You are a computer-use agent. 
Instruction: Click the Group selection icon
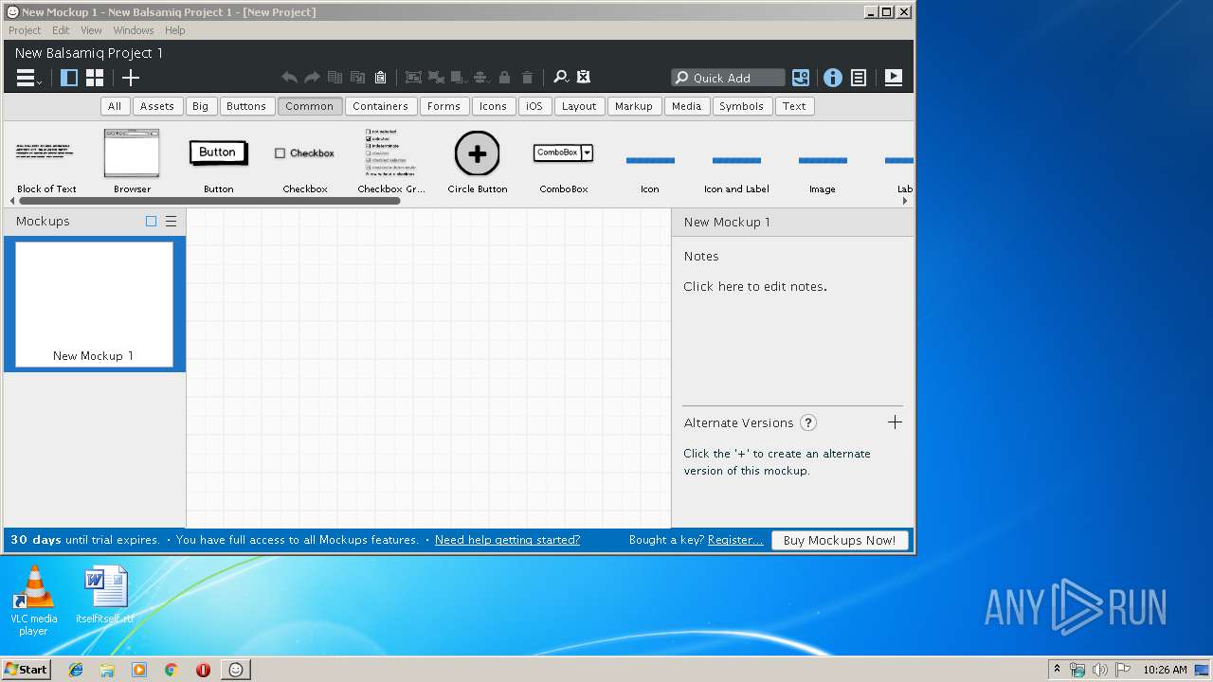coord(413,78)
